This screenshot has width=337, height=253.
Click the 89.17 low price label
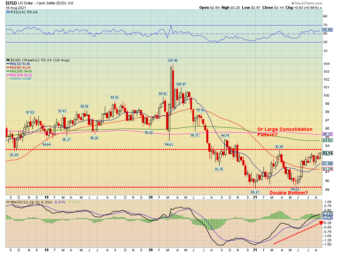254,192
